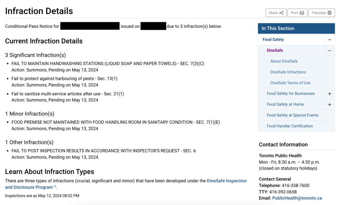The height and width of the screenshot is (205, 351).
Task: Open the Food Safety menu item
Action: [x=273, y=40]
